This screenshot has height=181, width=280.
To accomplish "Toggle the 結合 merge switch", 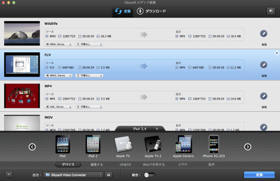I will (x=149, y=175).
